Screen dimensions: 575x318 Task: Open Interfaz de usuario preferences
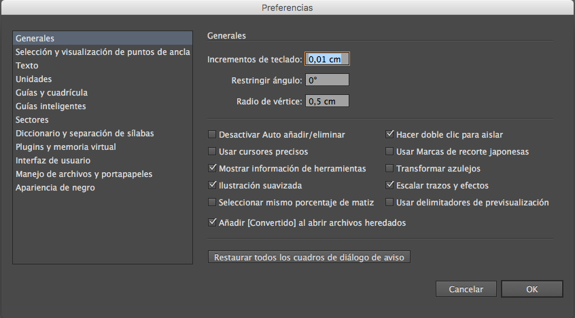[53, 161]
